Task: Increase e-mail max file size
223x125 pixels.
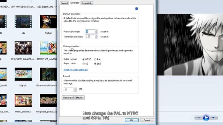Action: click(x=75, y=89)
